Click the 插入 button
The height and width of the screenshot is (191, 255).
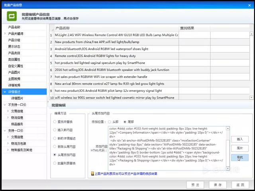(x=240, y=139)
